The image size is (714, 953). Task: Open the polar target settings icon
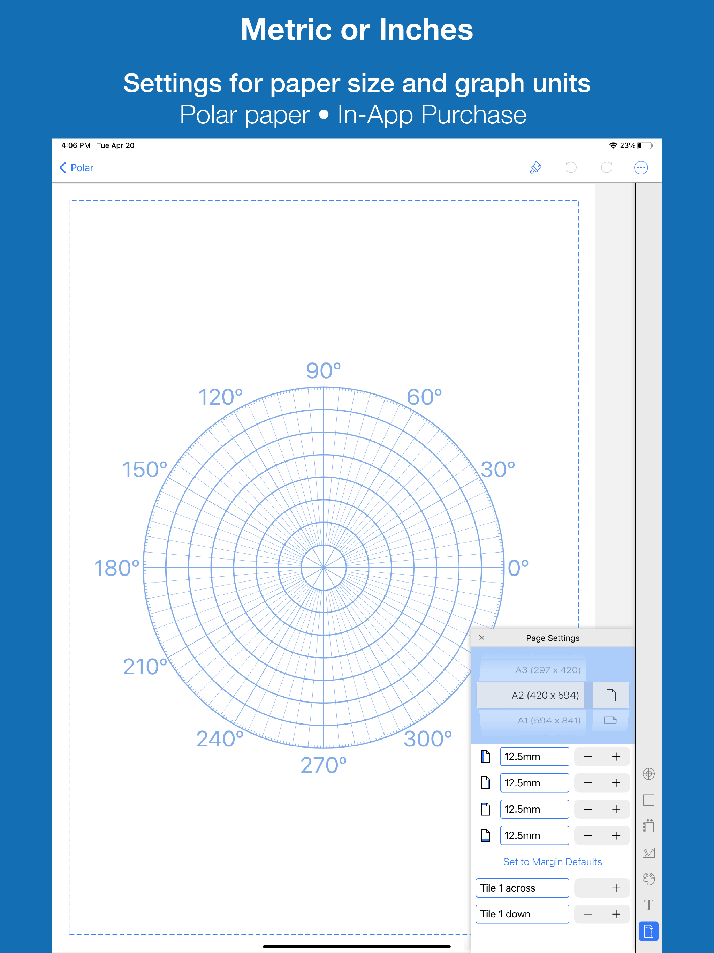[648, 774]
